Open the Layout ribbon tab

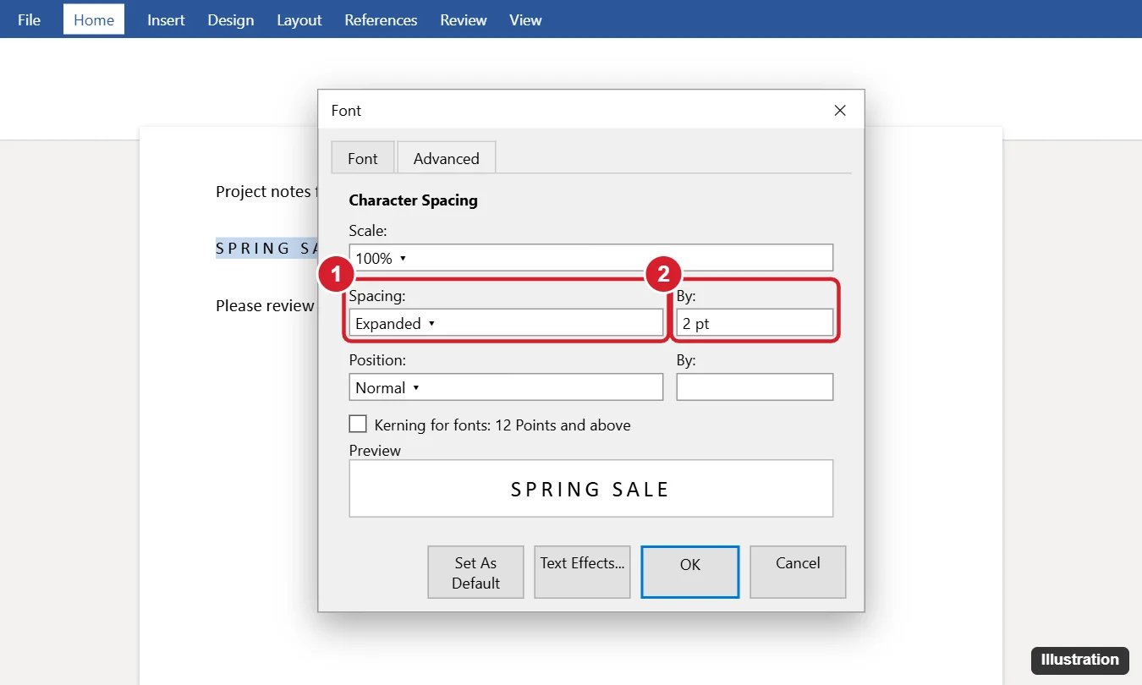point(299,19)
